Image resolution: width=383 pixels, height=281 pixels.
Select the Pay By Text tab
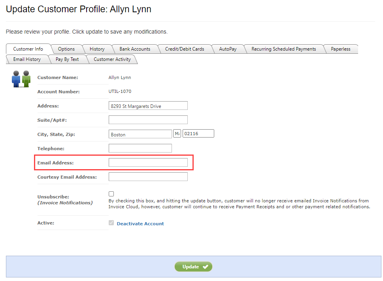point(67,59)
